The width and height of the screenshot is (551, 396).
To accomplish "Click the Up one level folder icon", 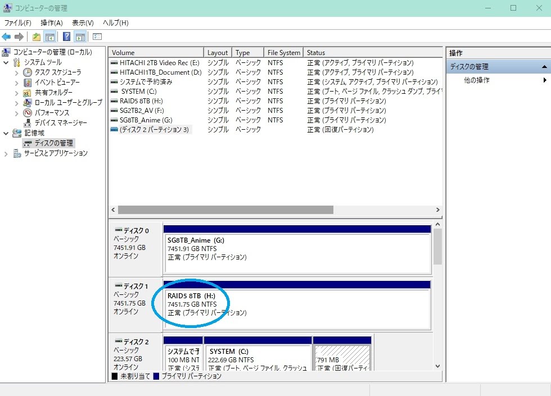I will tap(36, 37).
